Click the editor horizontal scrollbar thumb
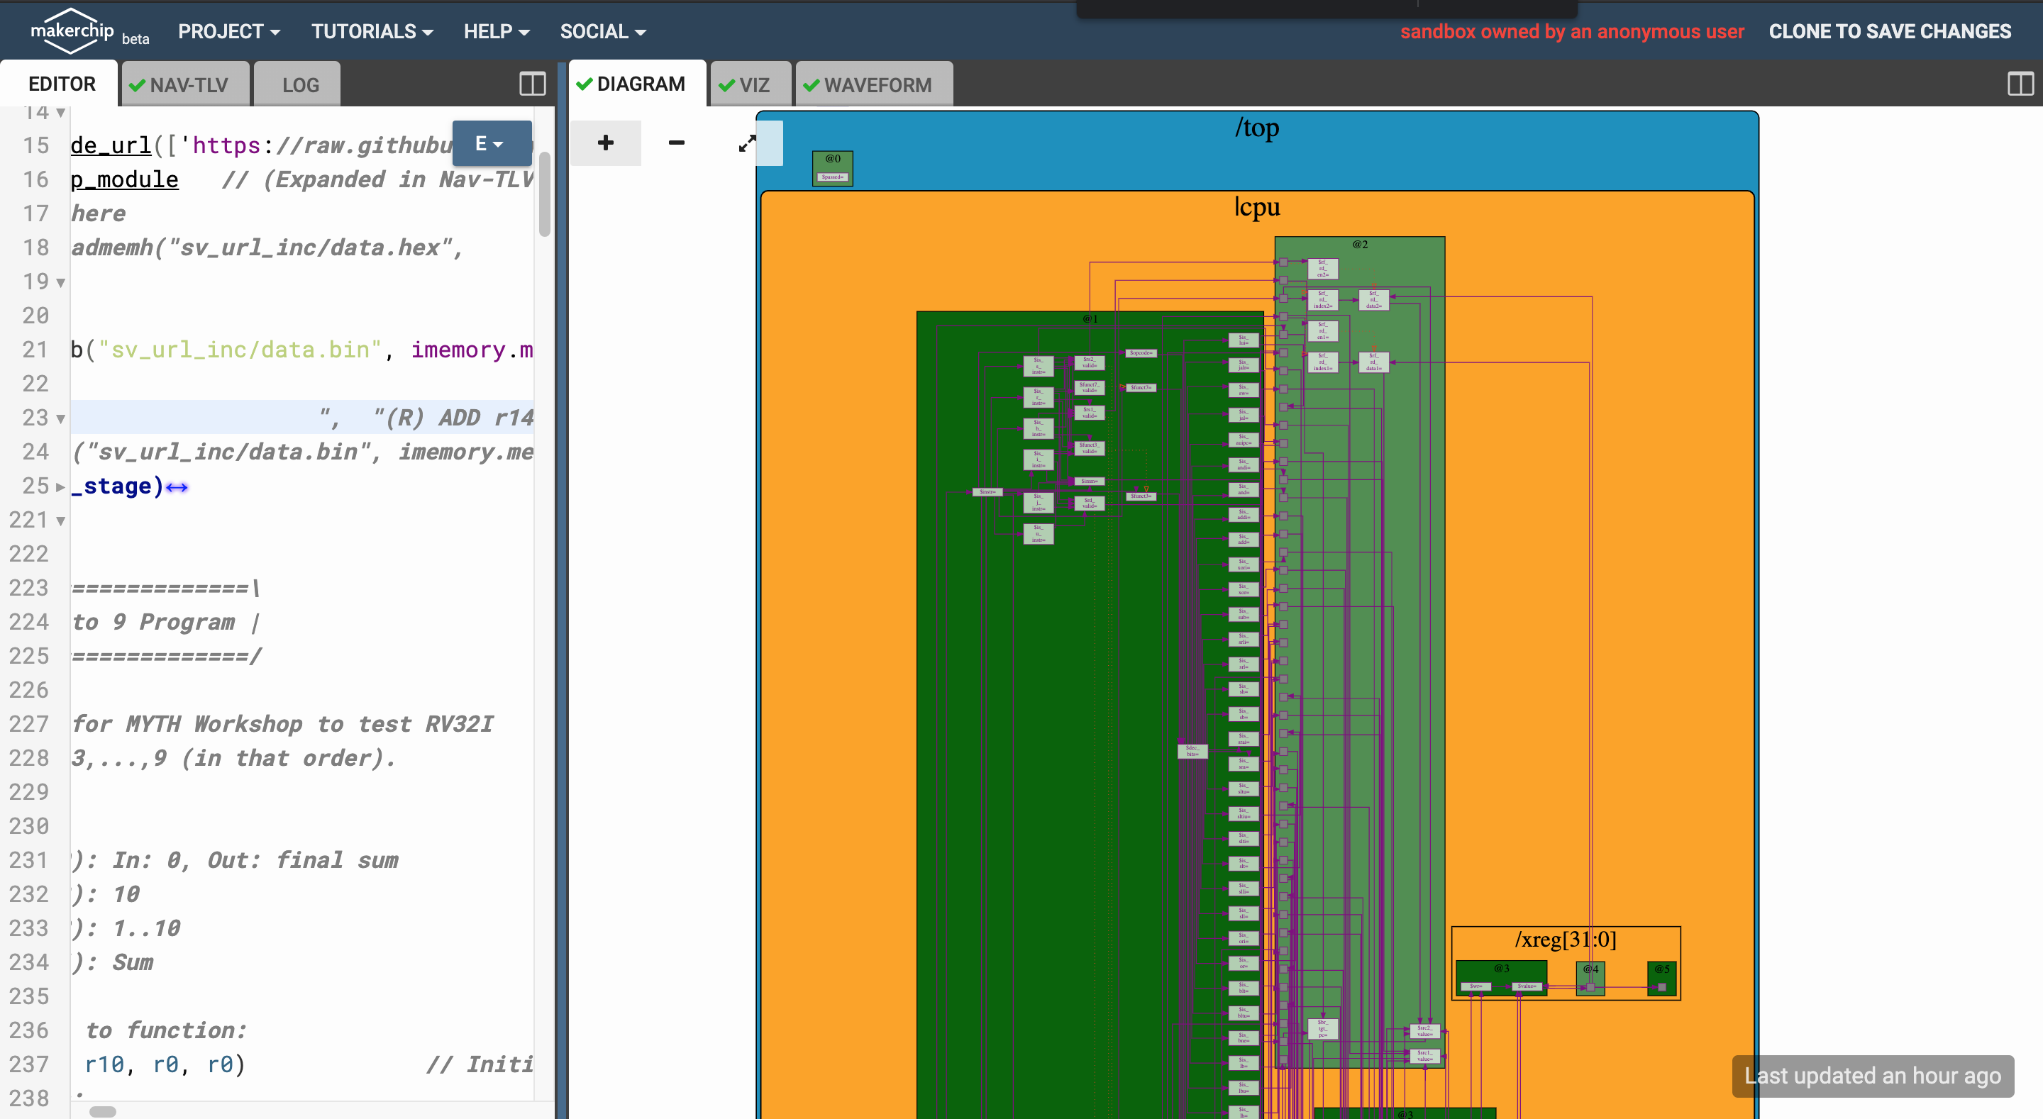 [x=102, y=1111]
